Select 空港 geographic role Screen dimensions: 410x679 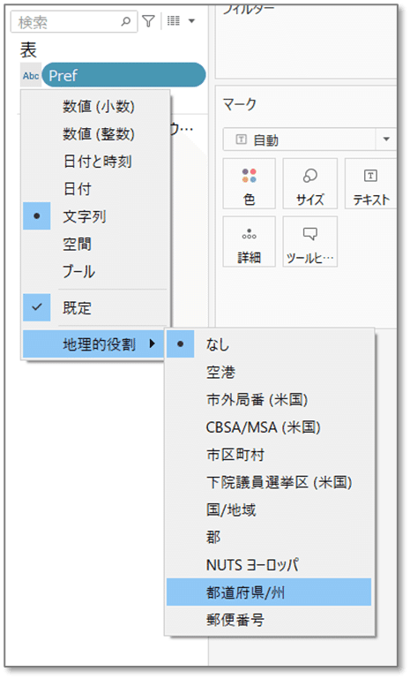point(269,372)
